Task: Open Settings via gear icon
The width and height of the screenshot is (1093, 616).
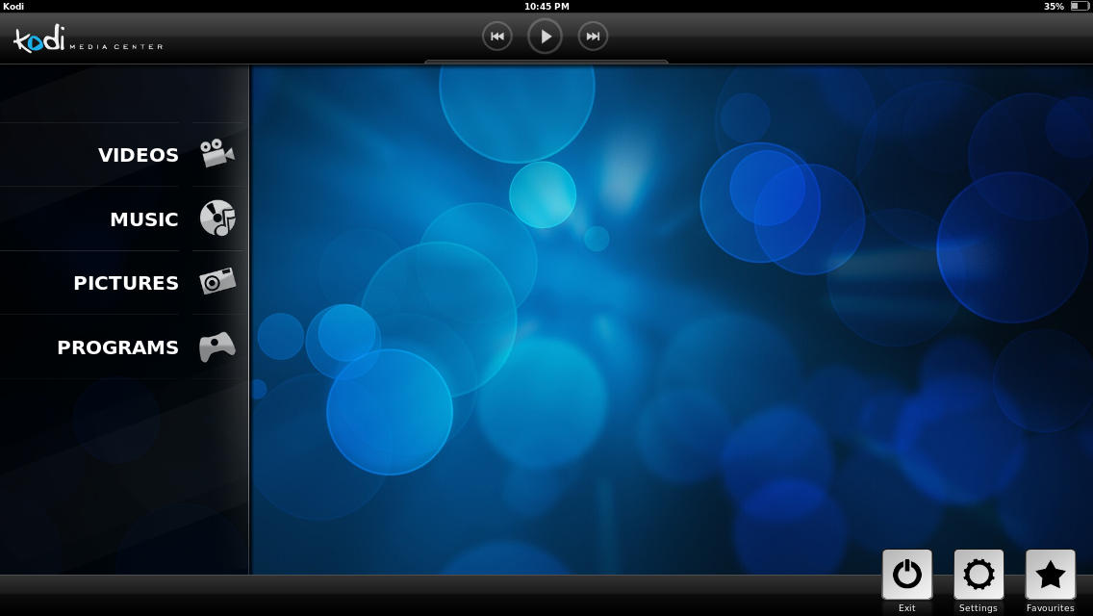Action: pyautogui.click(x=979, y=575)
